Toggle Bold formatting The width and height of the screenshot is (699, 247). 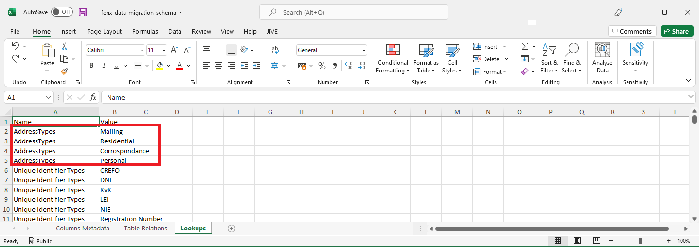91,66
